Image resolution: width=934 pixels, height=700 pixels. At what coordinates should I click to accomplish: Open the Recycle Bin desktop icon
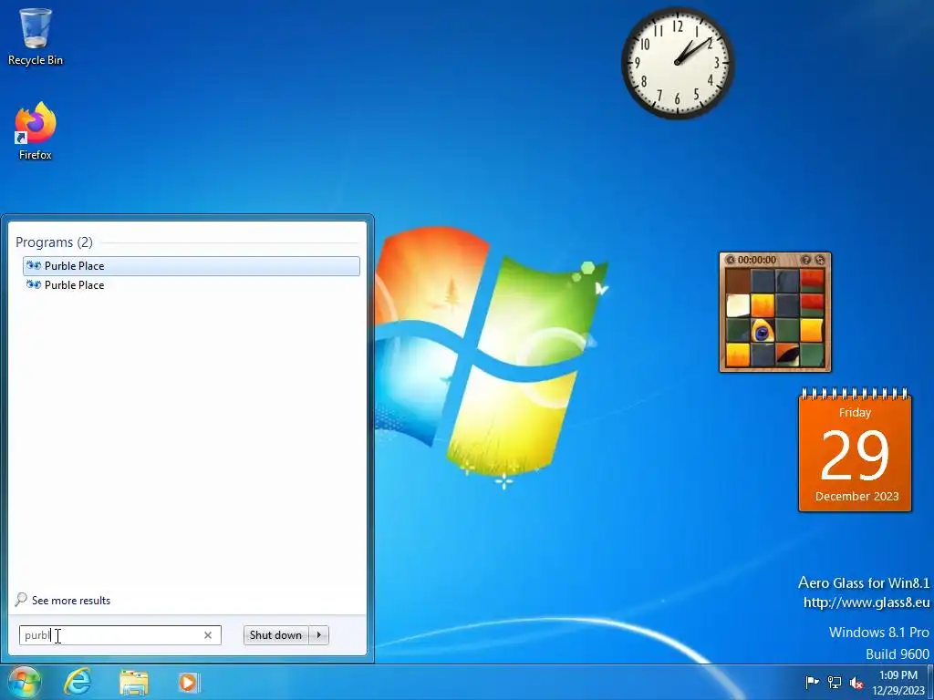pyautogui.click(x=36, y=36)
